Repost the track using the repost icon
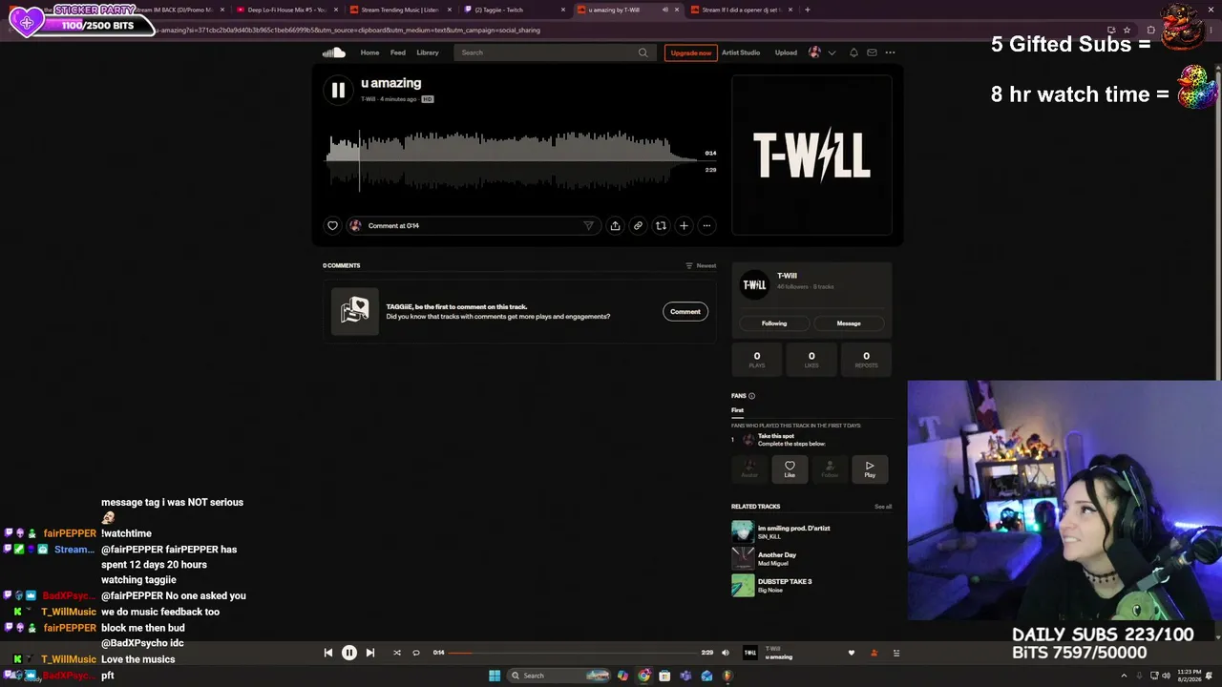Screen dimensions: 1222x687 pyautogui.click(x=661, y=226)
